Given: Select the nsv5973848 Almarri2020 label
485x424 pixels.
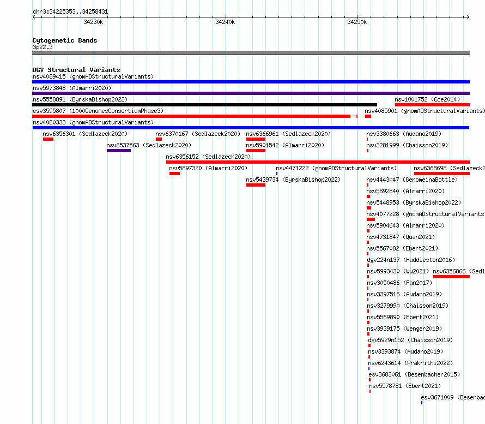Looking at the screenshot, I should (72, 88).
